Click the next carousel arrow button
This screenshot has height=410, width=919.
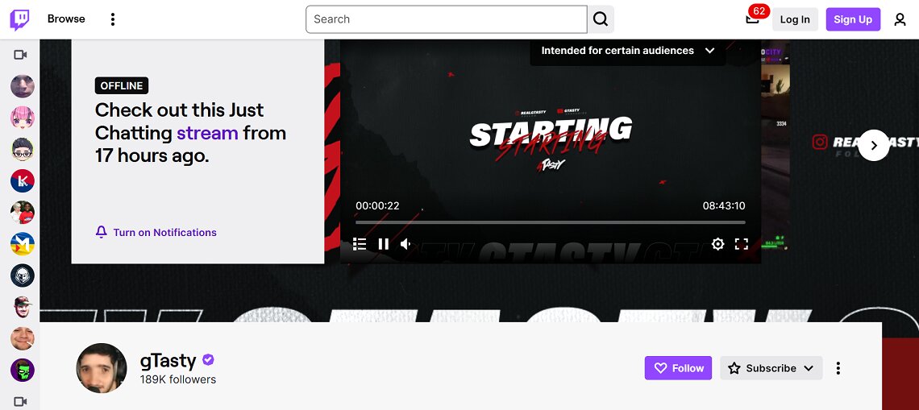pos(874,145)
